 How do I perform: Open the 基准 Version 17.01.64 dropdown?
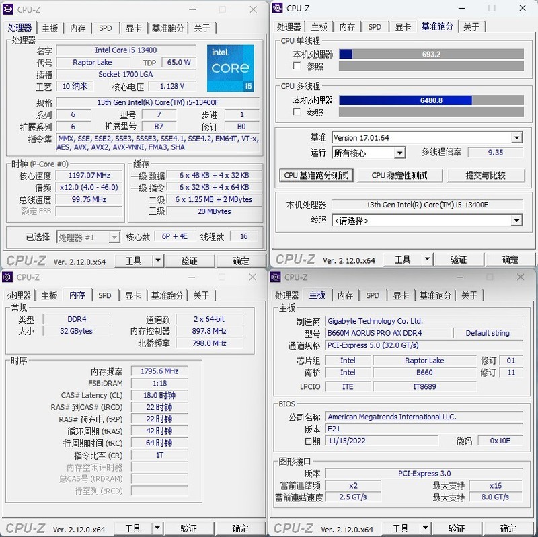tap(516, 138)
